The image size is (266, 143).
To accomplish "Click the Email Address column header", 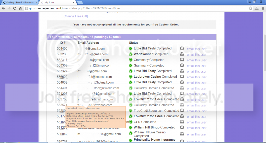I will [88, 43].
